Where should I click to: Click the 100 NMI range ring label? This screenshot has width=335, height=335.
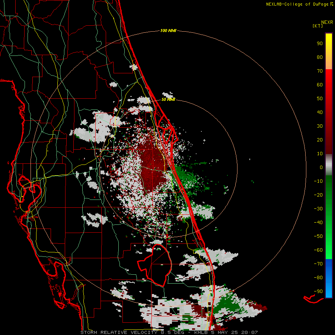(x=168, y=31)
